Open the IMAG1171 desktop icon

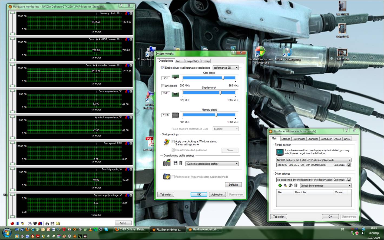(x=342, y=8)
